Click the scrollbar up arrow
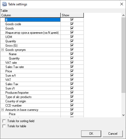Viewport: 126px width, 139px height. [123, 15]
